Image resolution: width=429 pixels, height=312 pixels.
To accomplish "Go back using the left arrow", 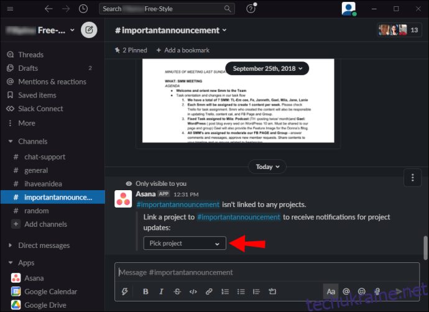I will (48, 9).
